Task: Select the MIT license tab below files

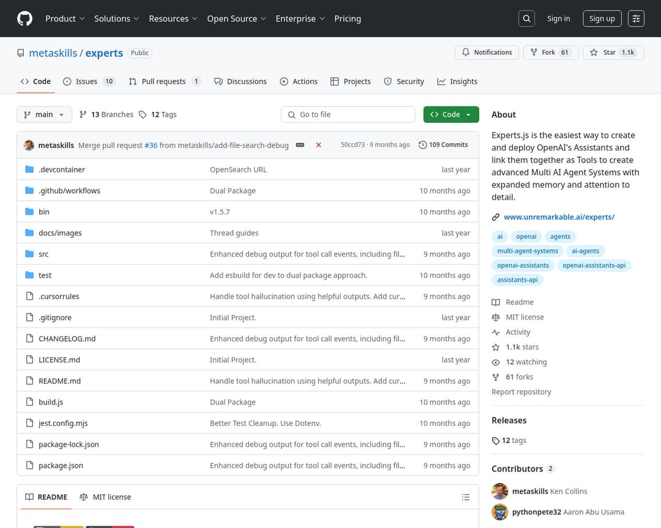Action: pyautogui.click(x=105, y=497)
